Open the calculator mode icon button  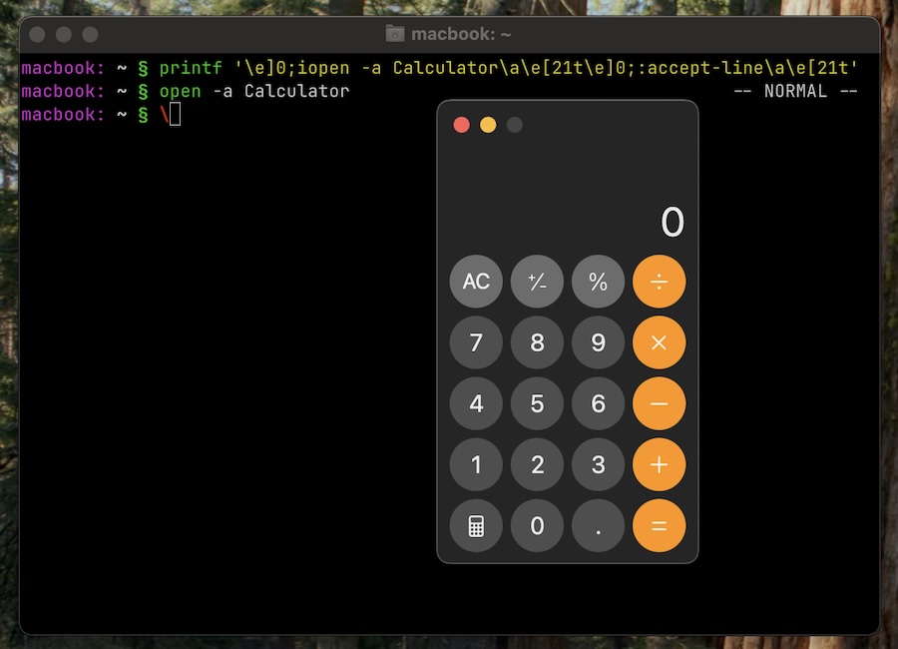pos(476,526)
